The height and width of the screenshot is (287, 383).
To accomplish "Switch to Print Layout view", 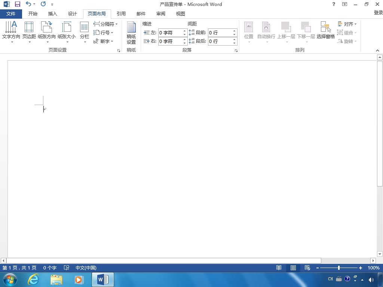I will pyautogui.click(x=293, y=268).
